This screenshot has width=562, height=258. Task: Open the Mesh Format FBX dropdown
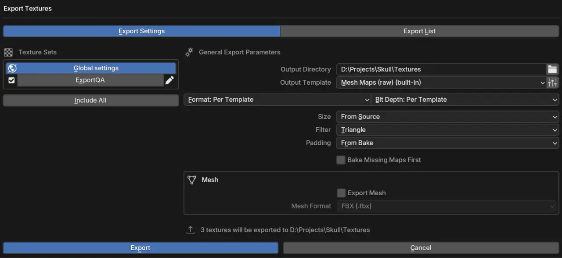447,206
